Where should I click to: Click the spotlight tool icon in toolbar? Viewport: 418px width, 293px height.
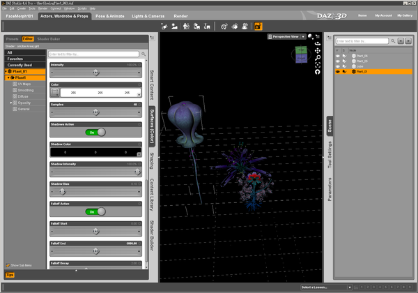(x=164, y=26)
